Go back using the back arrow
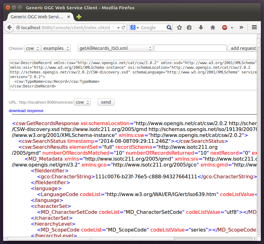Screen dimensions: 264x244 [9, 27]
